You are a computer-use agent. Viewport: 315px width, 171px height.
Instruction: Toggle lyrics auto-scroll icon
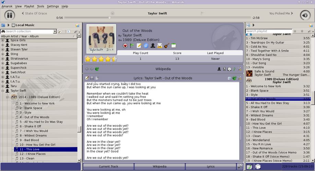(229, 78)
